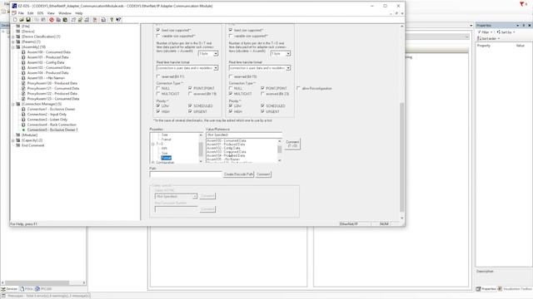This screenshot has height=299, width=533.
Task: Click the [Modular] section icon in tree
Action: point(18,135)
